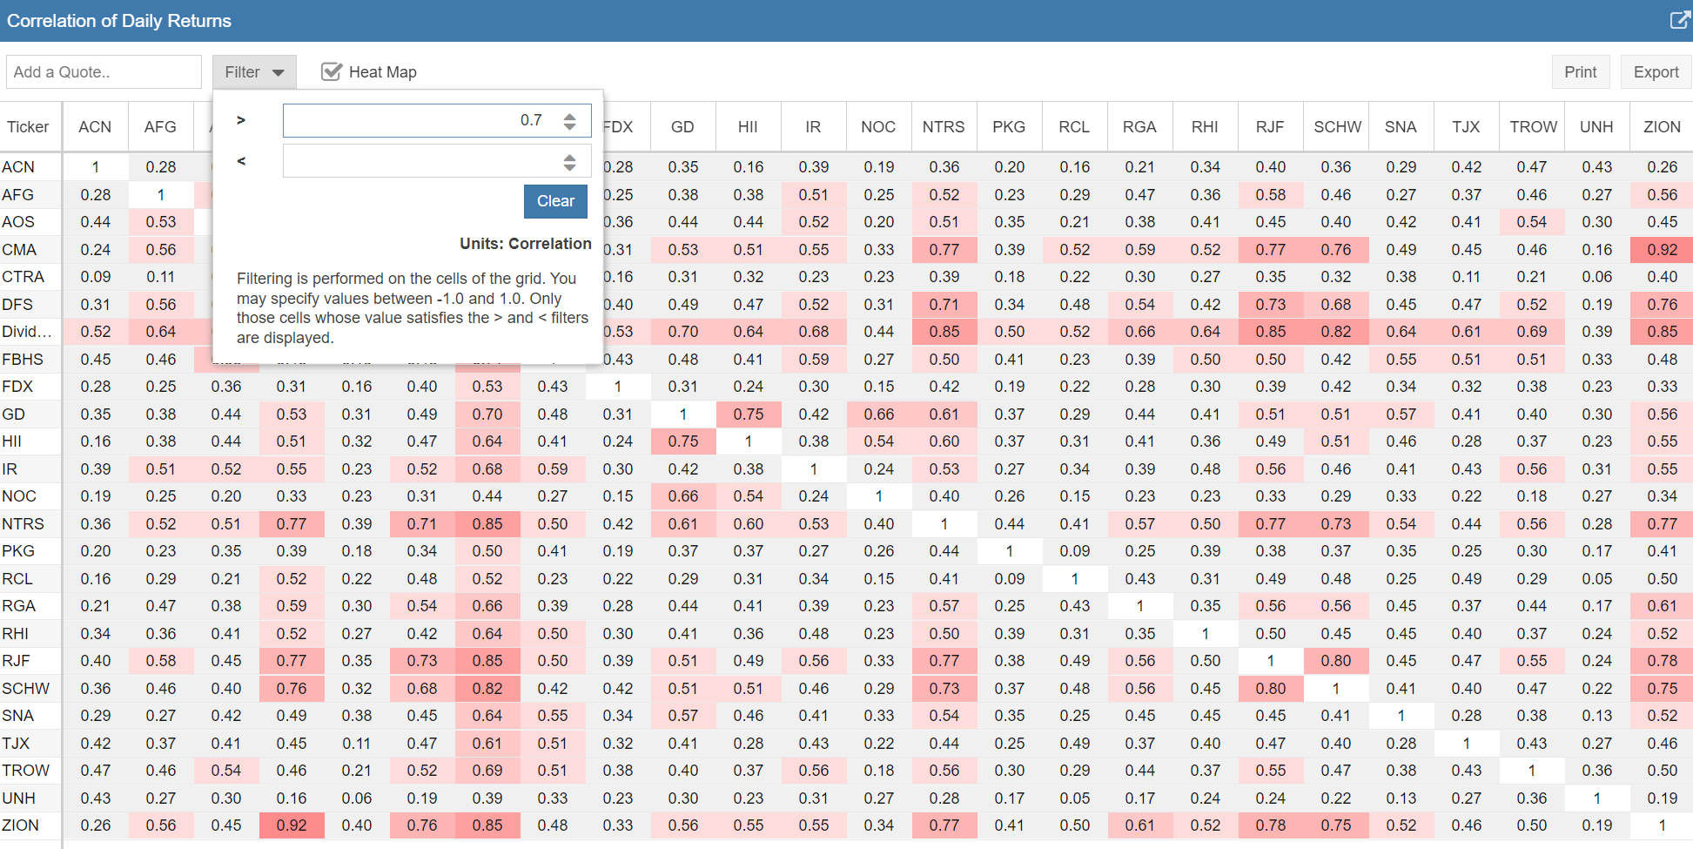Select the UNH column header
This screenshot has width=1693, height=849.
click(x=1596, y=127)
